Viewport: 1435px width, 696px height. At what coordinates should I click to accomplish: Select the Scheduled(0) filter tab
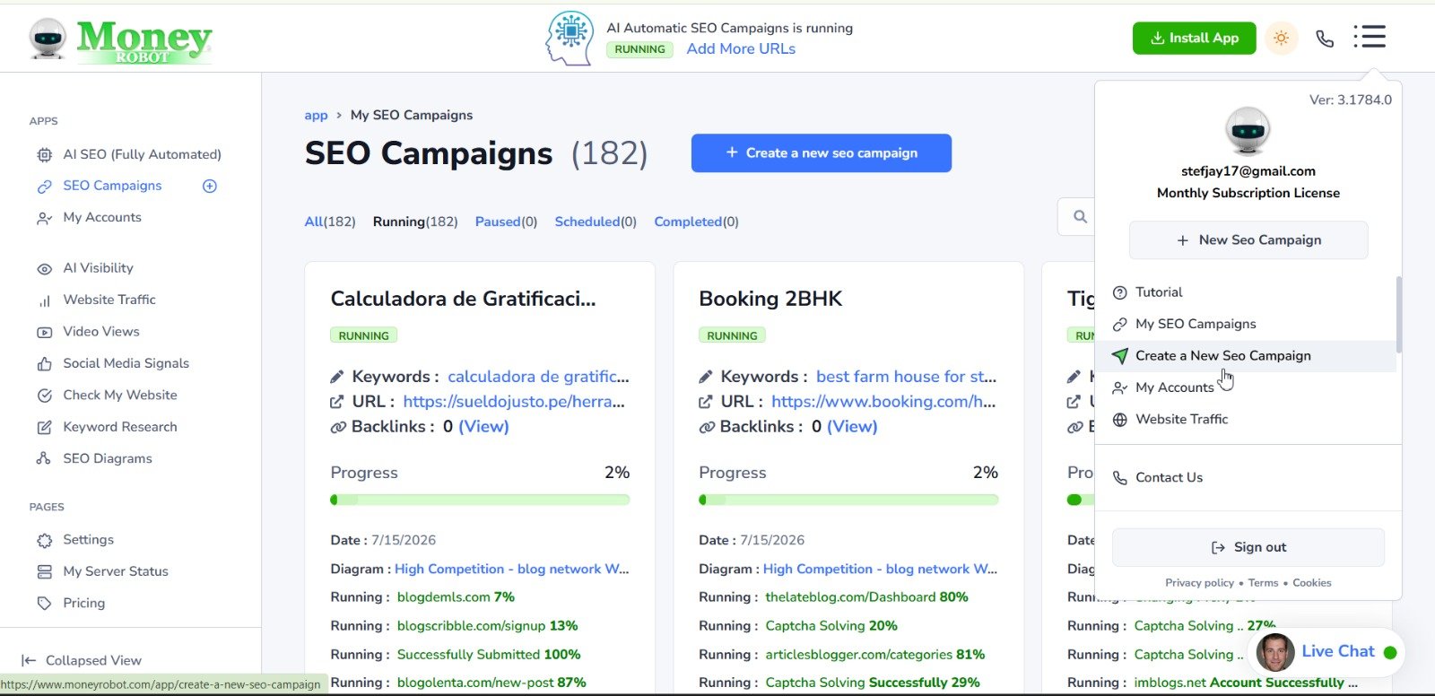click(x=596, y=222)
